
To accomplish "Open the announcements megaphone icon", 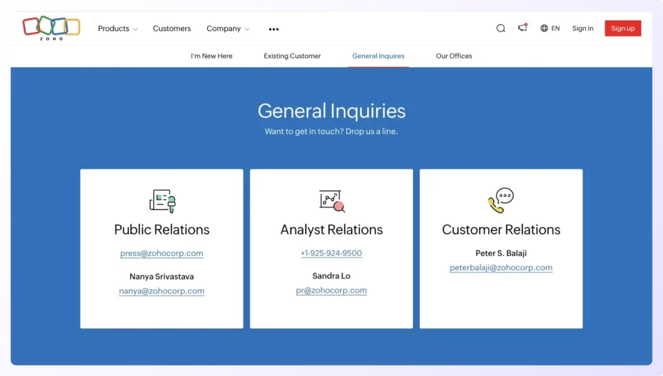I will click(x=523, y=27).
